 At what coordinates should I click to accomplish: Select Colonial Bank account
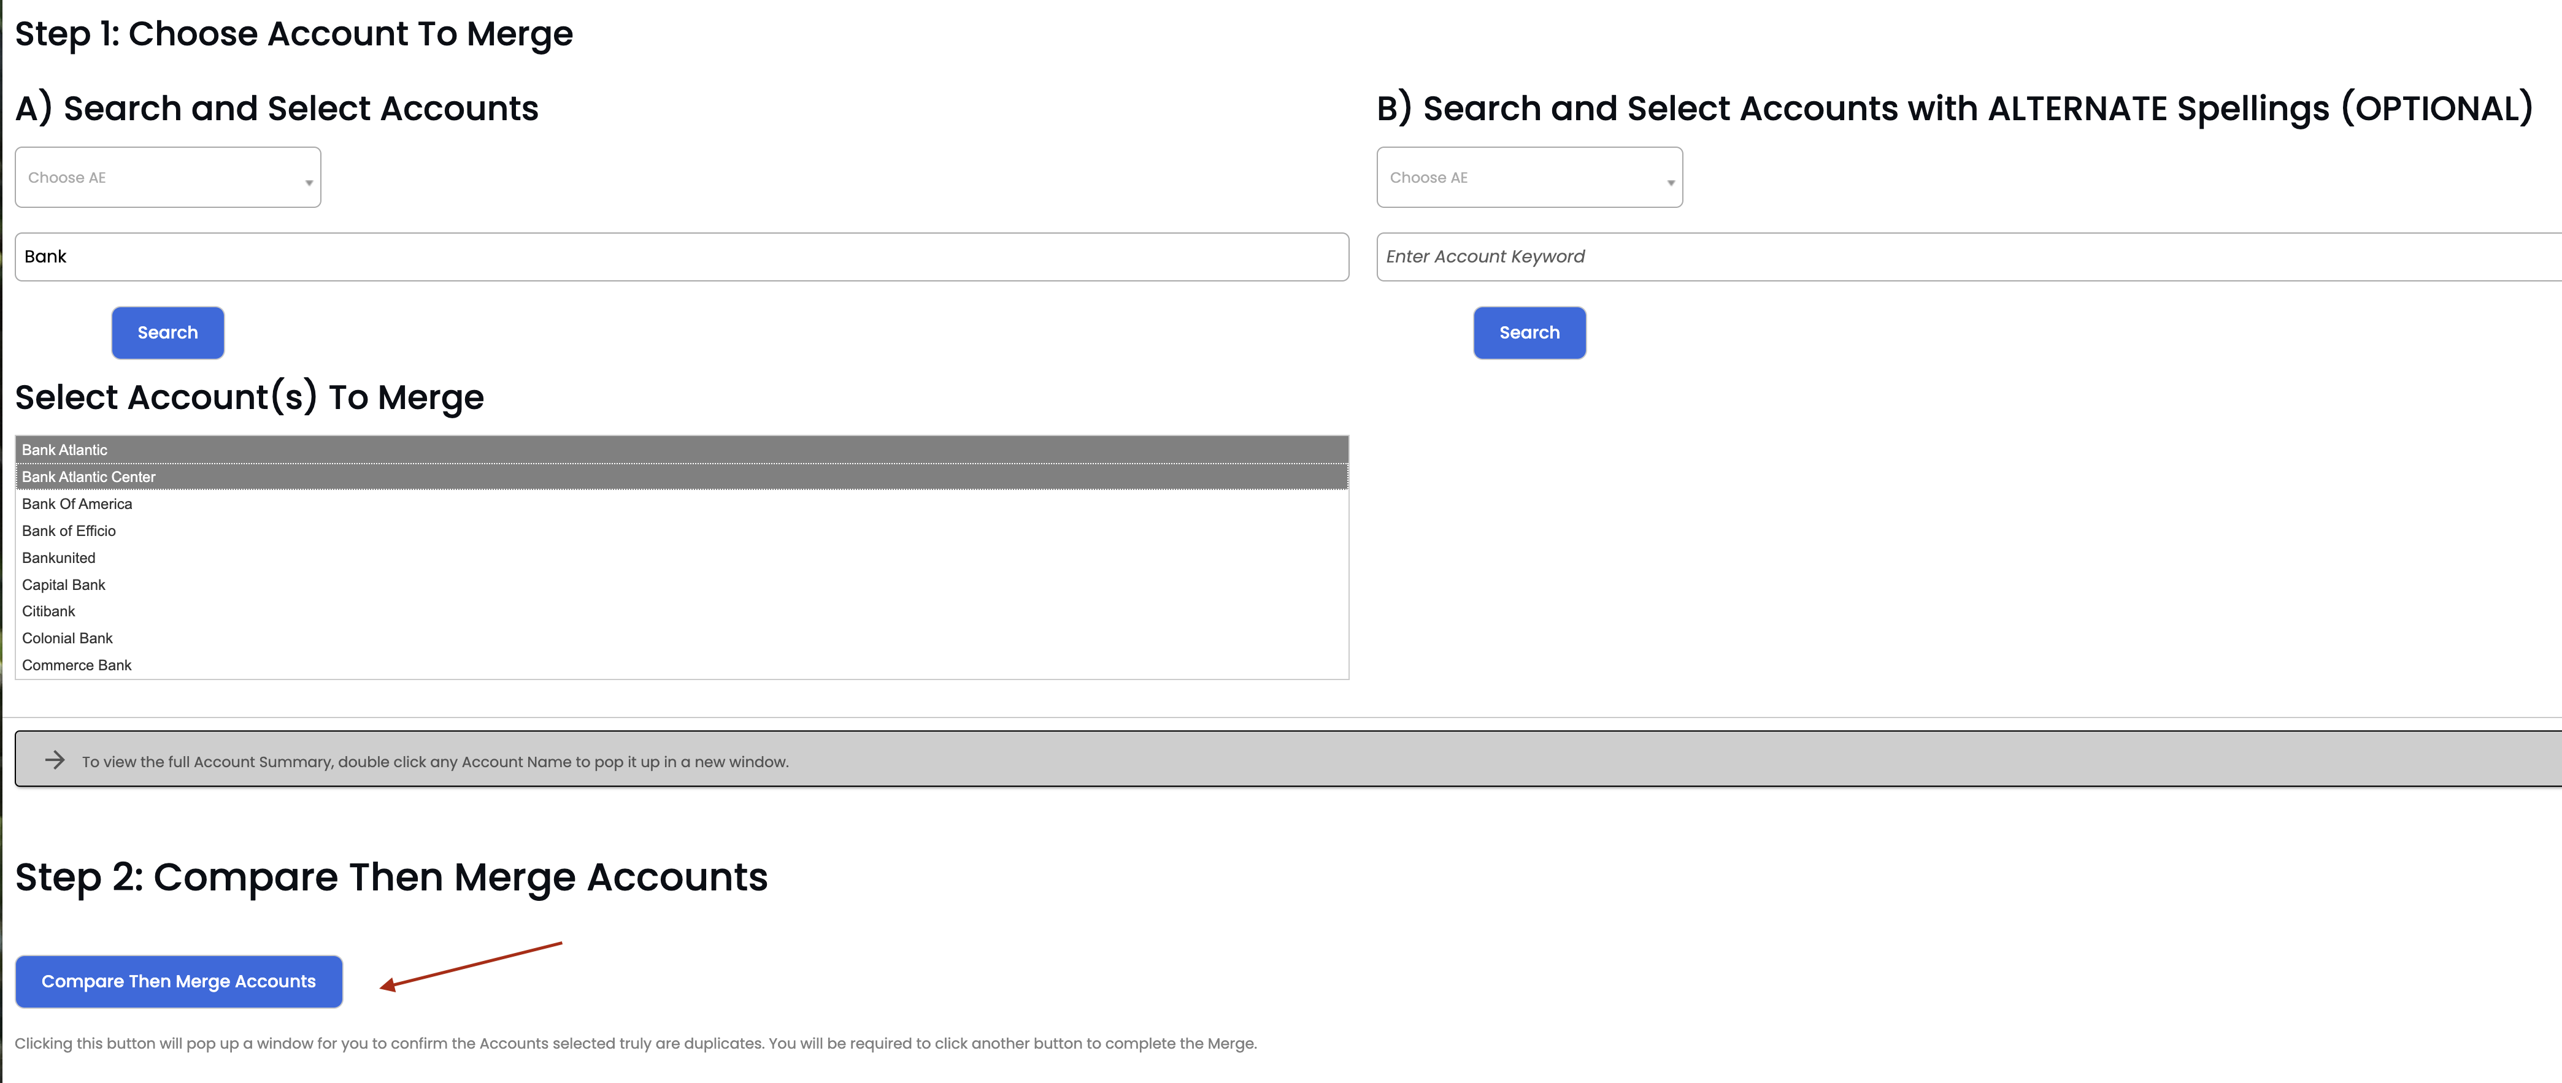click(x=682, y=637)
